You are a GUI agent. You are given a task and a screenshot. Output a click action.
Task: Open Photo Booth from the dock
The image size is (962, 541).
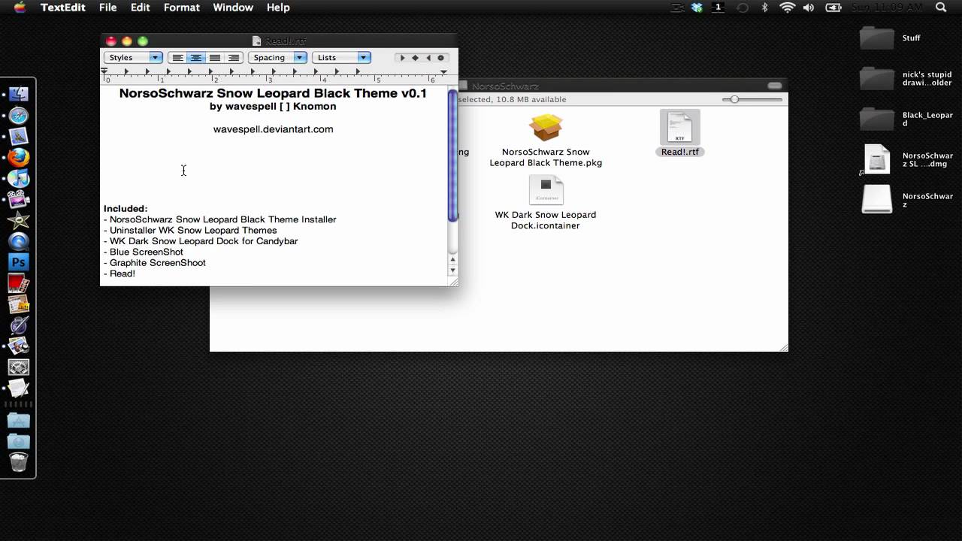pyautogui.click(x=19, y=284)
